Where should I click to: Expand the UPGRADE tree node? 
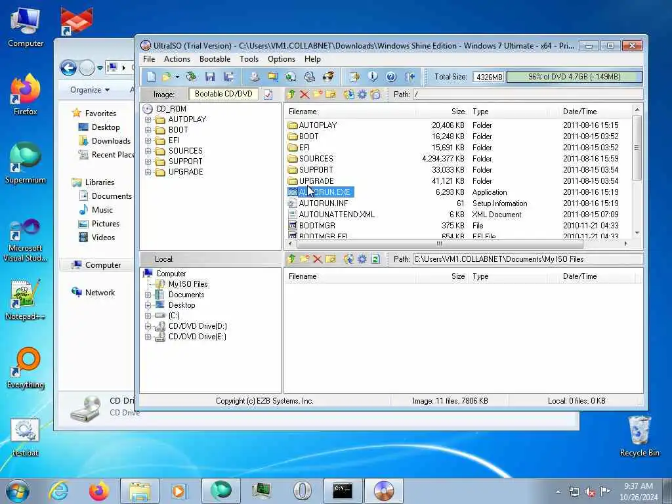pos(148,172)
